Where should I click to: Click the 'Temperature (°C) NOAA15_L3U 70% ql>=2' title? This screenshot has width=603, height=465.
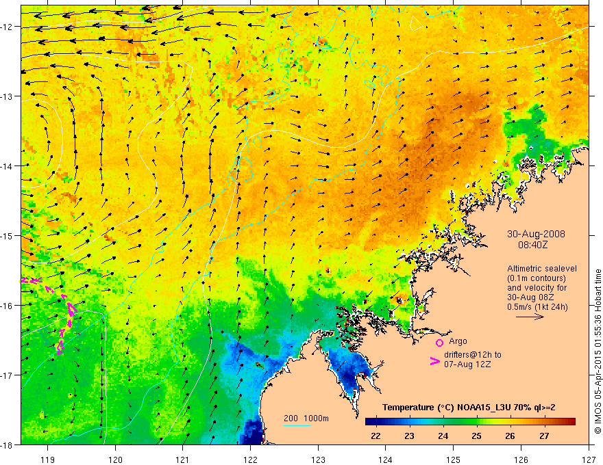click(469, 408)
